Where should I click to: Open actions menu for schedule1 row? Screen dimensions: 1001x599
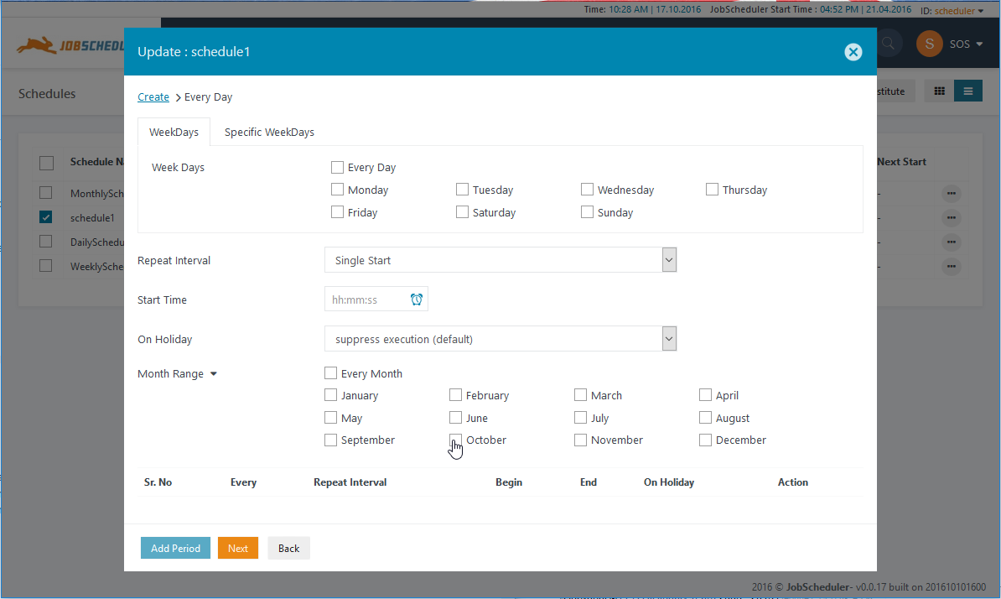pos(951,218)
